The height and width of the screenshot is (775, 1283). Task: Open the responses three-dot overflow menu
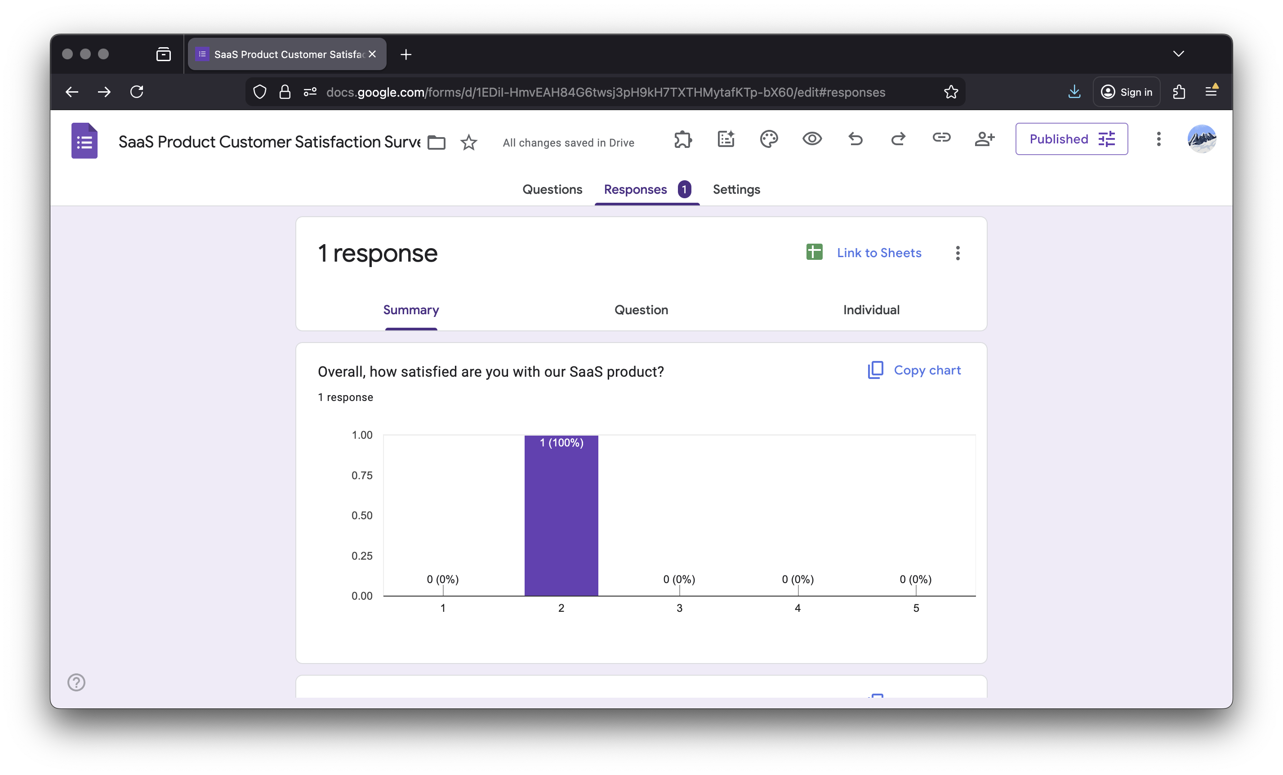point(958,253)
